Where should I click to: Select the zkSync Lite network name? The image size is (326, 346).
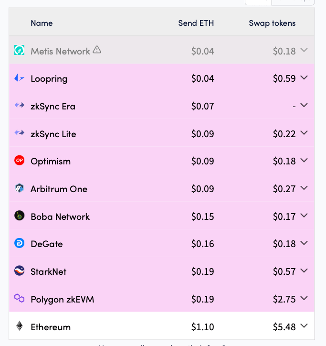click(53, 134)
